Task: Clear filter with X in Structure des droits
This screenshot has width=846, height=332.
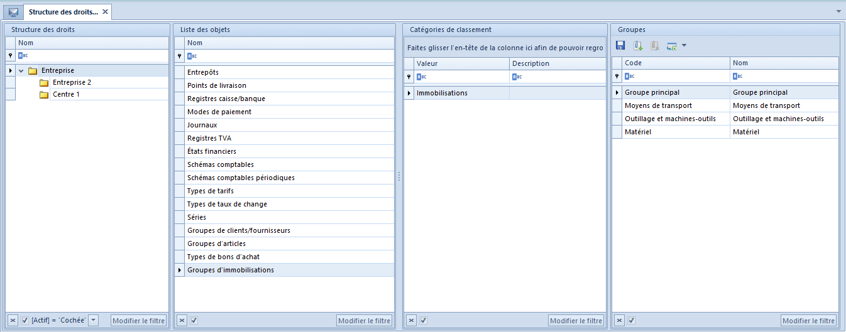Action: click(x=13, y=321)
